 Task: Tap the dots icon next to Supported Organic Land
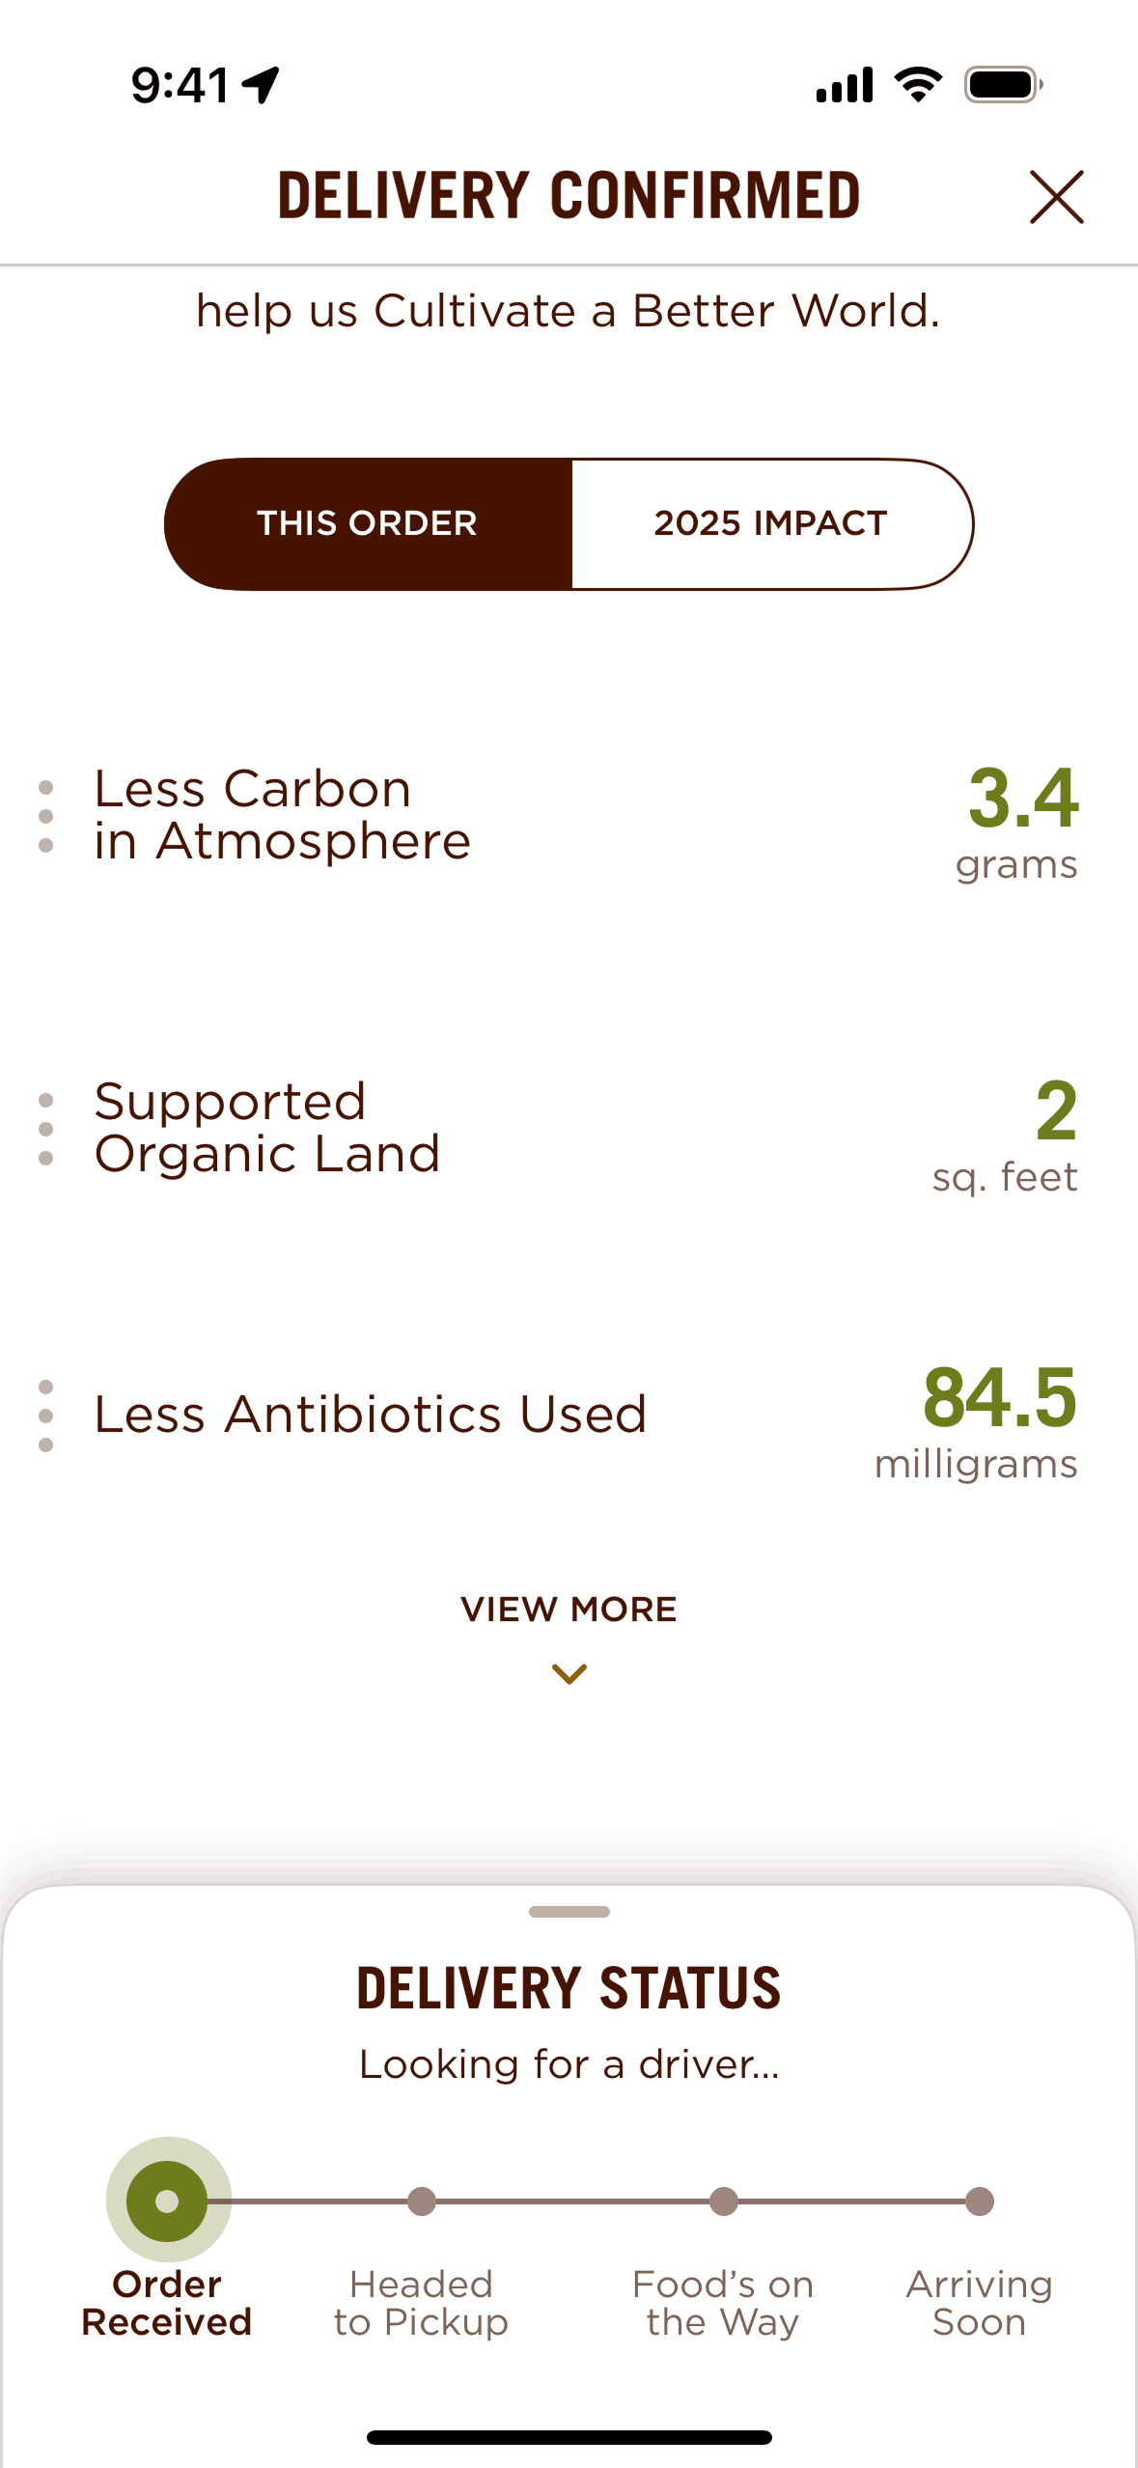click(45, 1129)
